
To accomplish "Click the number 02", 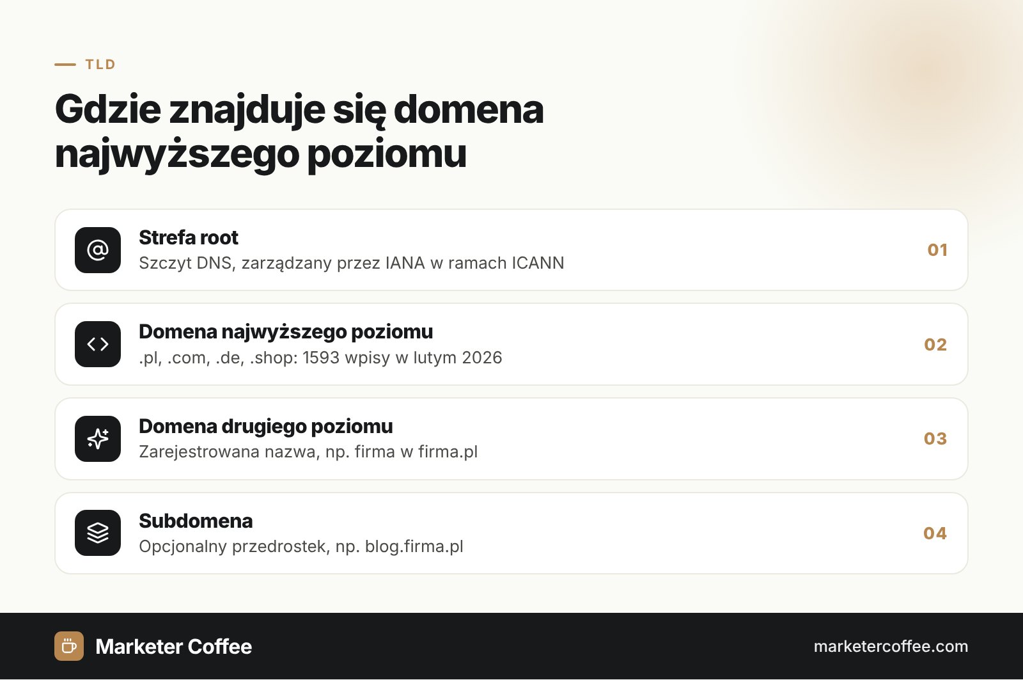I will coord(935,345).
